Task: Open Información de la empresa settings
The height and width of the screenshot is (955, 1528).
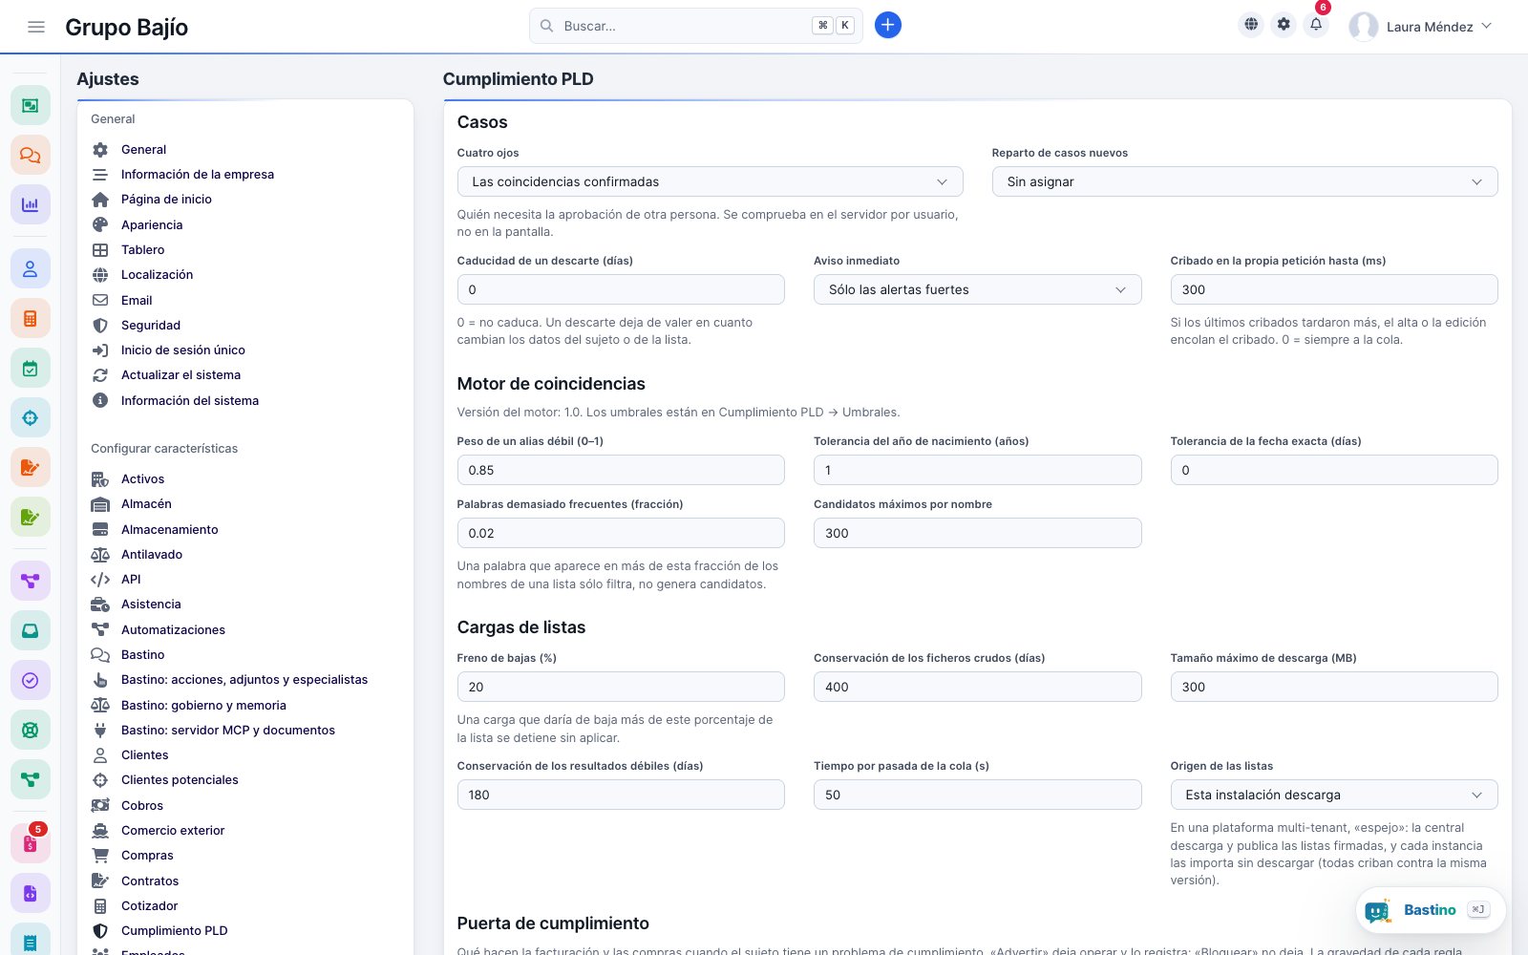Action: [x=197, y=174]
